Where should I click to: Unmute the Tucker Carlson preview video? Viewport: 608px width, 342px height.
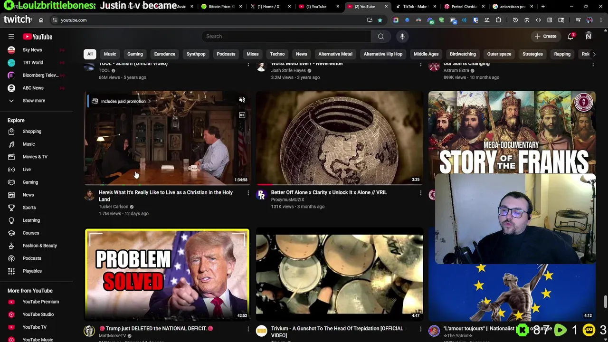pyautogui.click(x=242, y=100)
